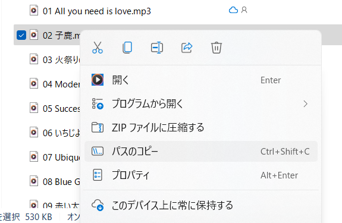Click the Delete trash can icon
342x223 pixels.
217,48
